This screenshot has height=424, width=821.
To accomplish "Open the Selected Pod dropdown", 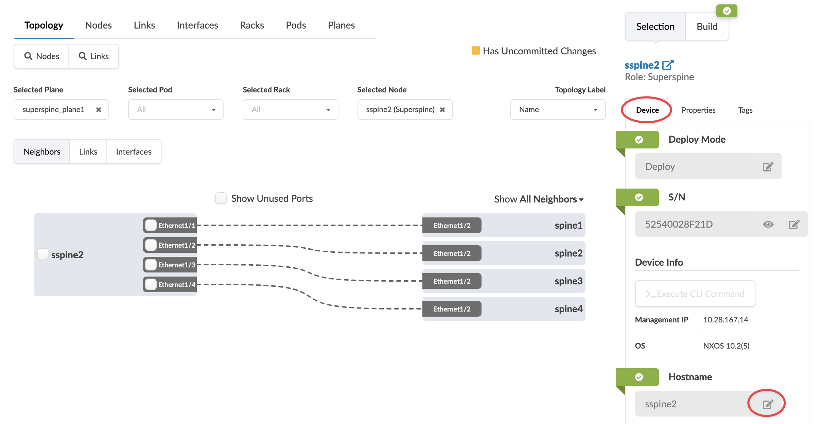I will tap(175, 109).
